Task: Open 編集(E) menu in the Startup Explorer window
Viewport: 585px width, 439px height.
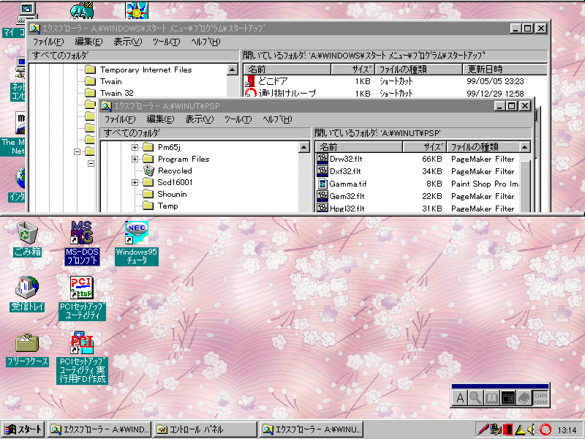Action: tap(88, 42)
